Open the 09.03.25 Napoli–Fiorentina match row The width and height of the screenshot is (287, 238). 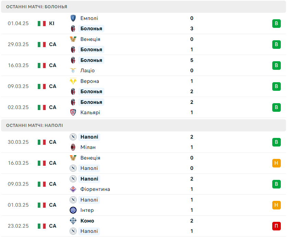click(x=143, y=184)
